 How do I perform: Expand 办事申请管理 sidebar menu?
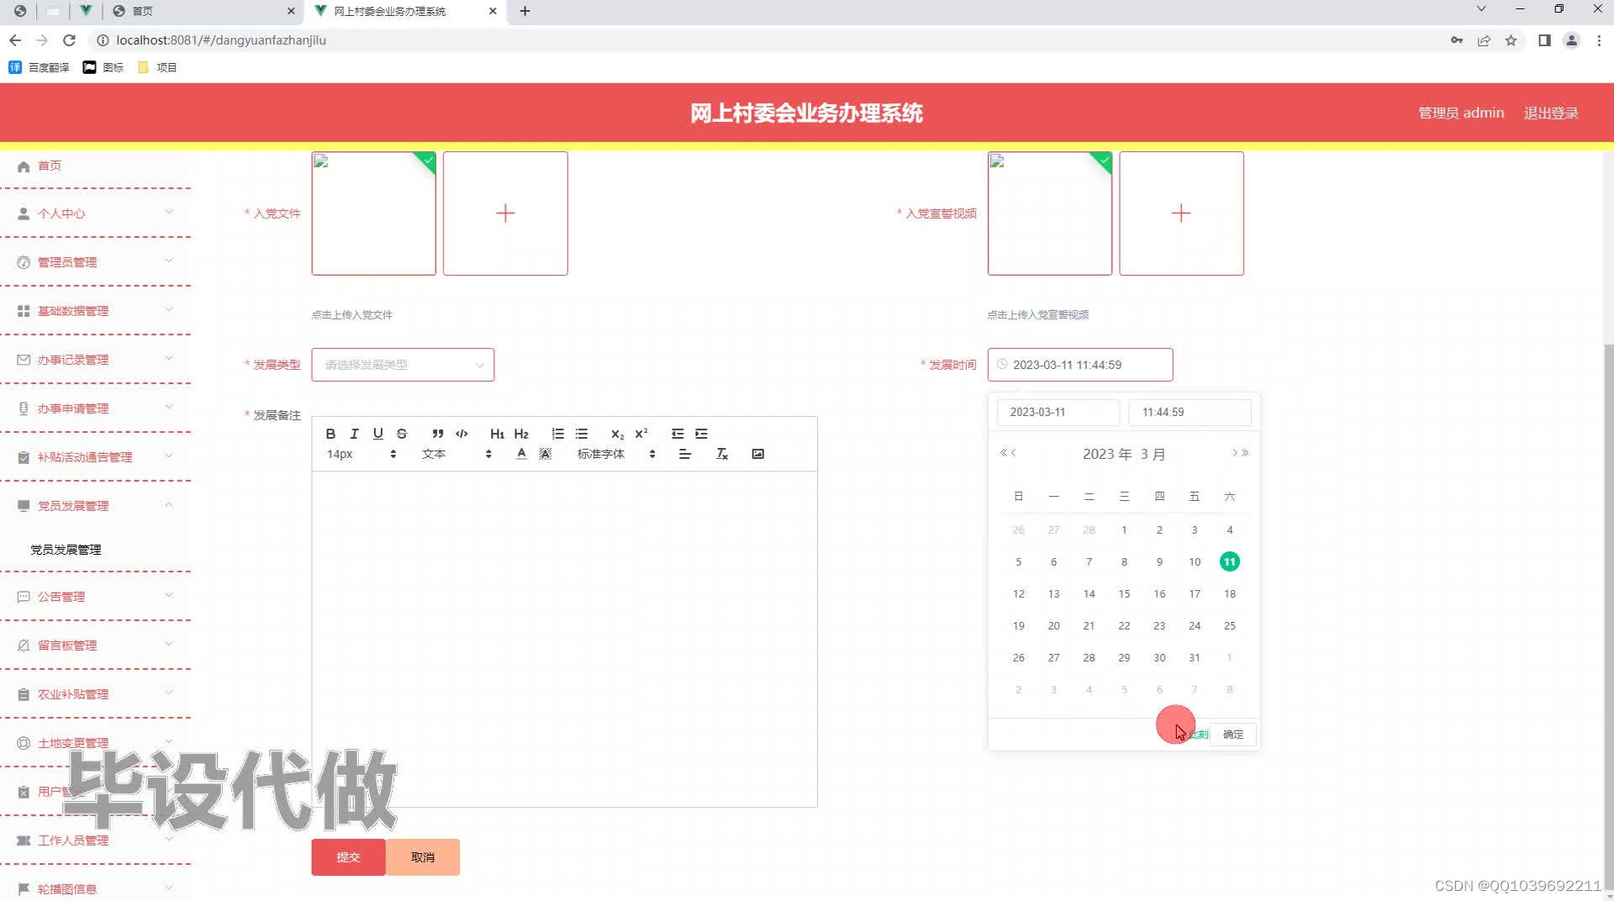[96, 408]
